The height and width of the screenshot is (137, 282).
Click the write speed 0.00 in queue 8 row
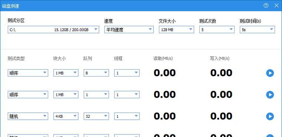221,73
